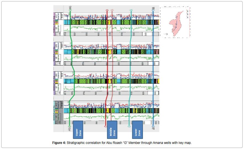Open the pink key map thumbnail
Viewport: 245px width, 150px height.
pyautogui.click(x=177, y=22)
